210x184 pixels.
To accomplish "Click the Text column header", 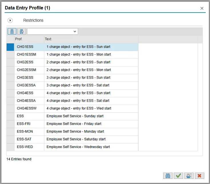I will click(91, 39).
